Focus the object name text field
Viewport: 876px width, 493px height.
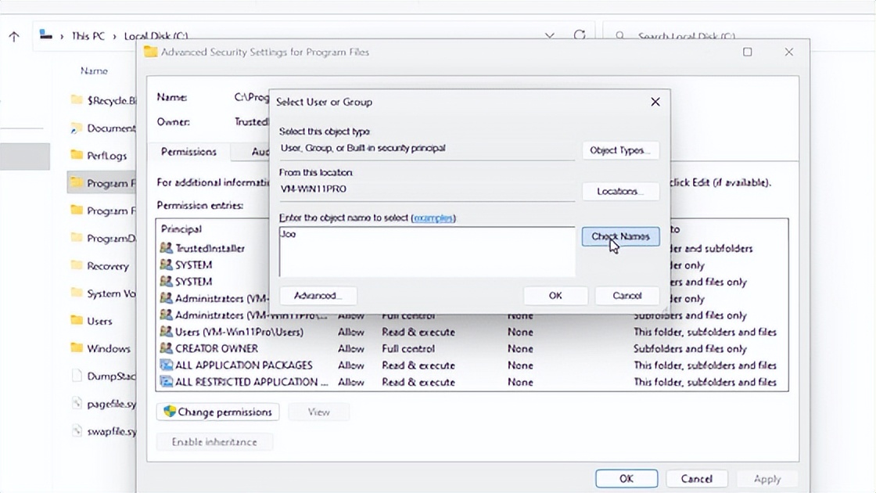pos(426,250)
